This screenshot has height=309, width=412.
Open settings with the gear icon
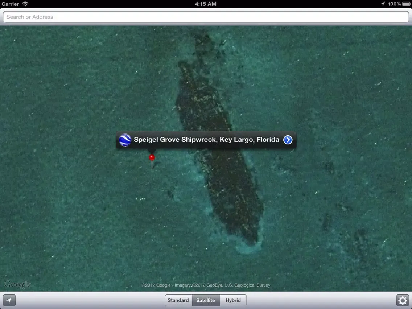pyautogui.click(x=403, y=300)
